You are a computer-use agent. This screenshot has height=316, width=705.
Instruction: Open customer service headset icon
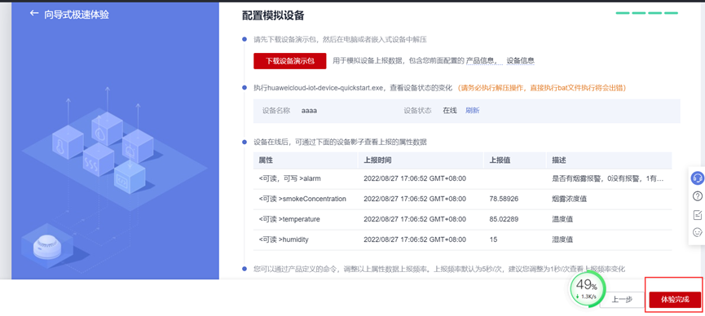tap(698, 178)
